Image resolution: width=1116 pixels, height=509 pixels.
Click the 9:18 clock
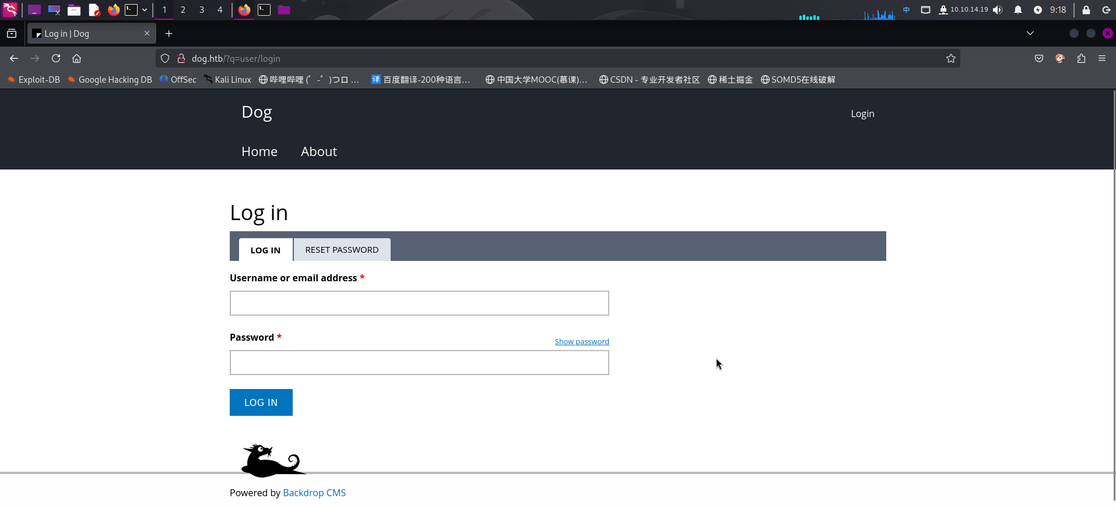(x=1058, y=10)
